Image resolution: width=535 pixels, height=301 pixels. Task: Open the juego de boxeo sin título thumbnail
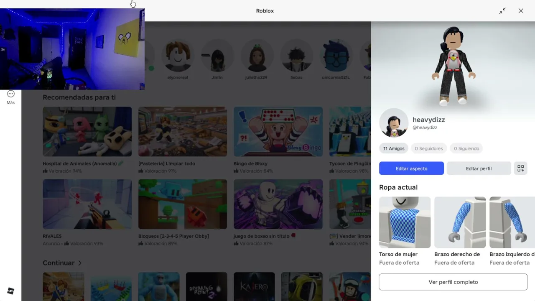278,204
